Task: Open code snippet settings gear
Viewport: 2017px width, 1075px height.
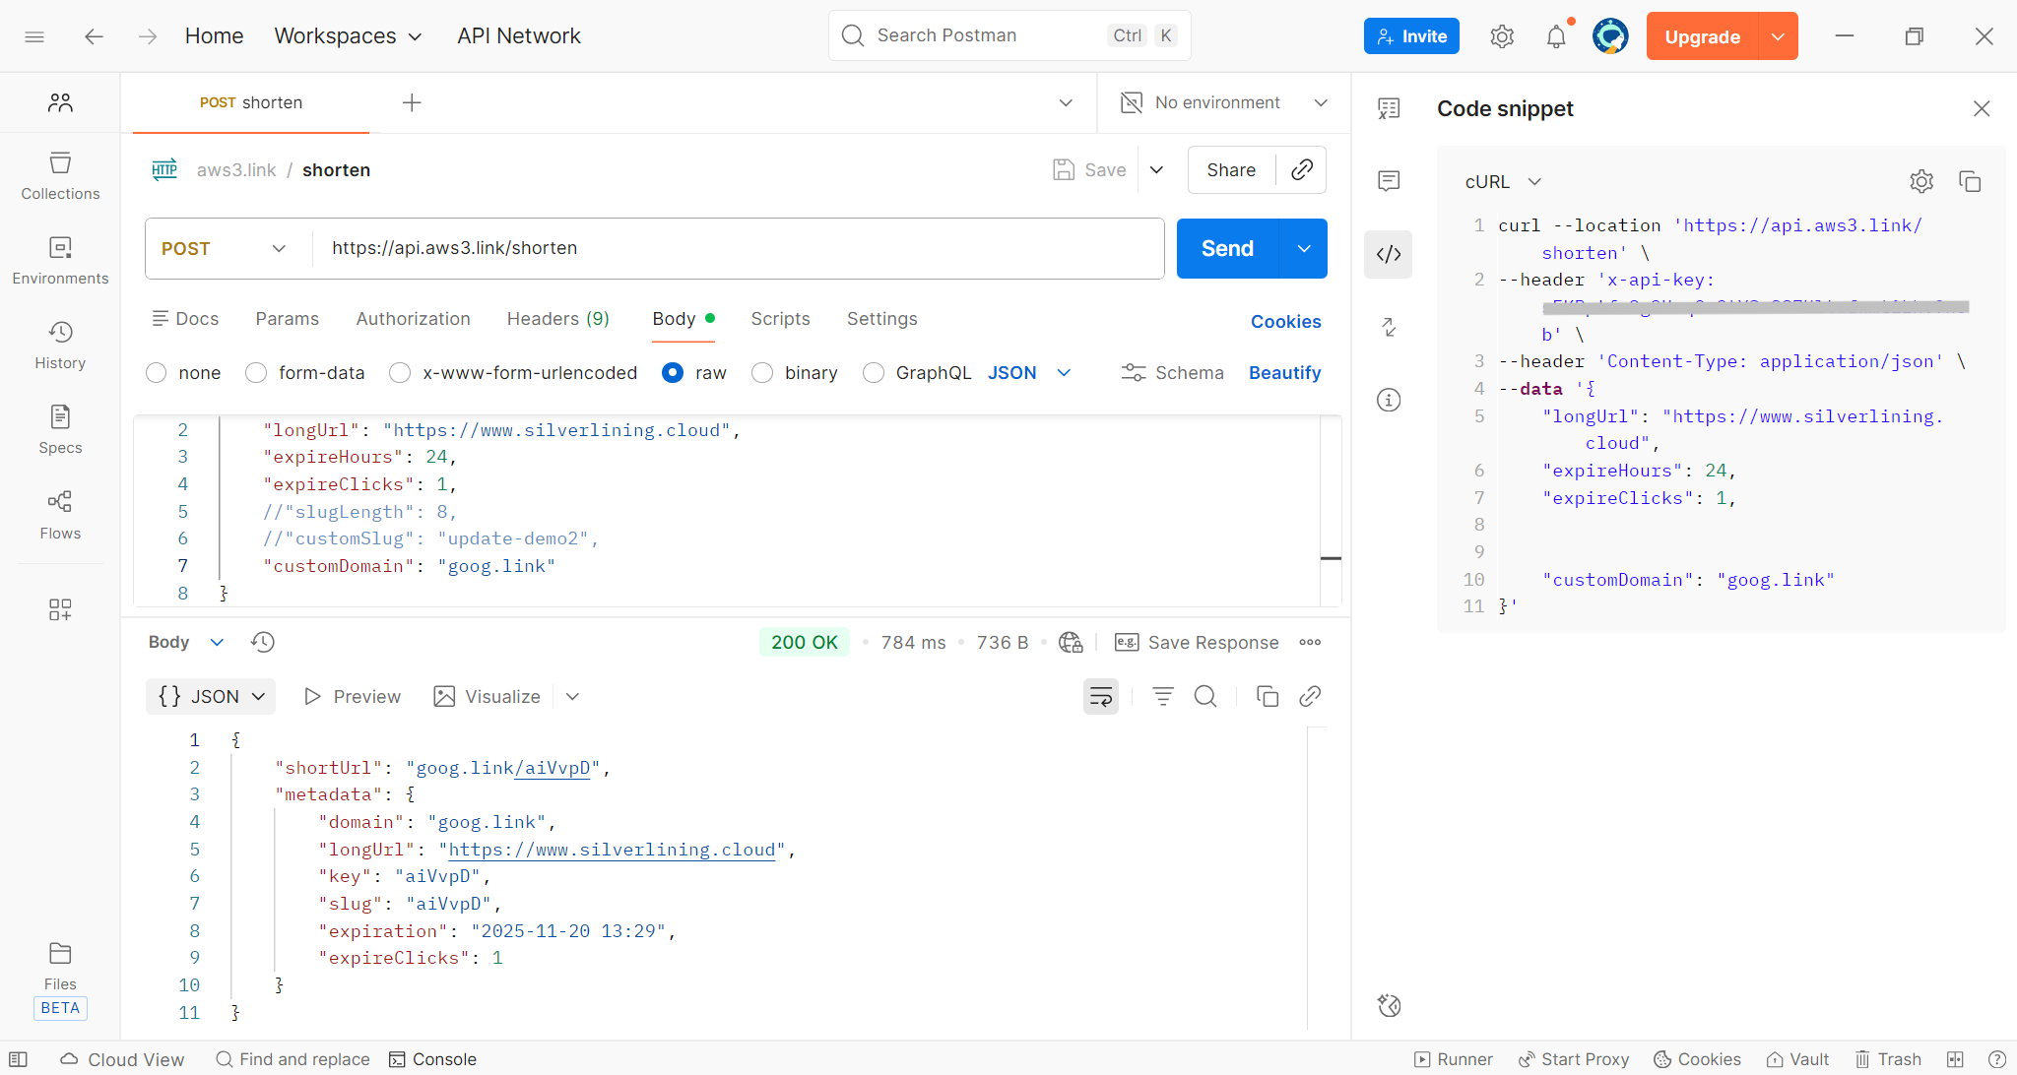Action: [x=1920, y=181]
